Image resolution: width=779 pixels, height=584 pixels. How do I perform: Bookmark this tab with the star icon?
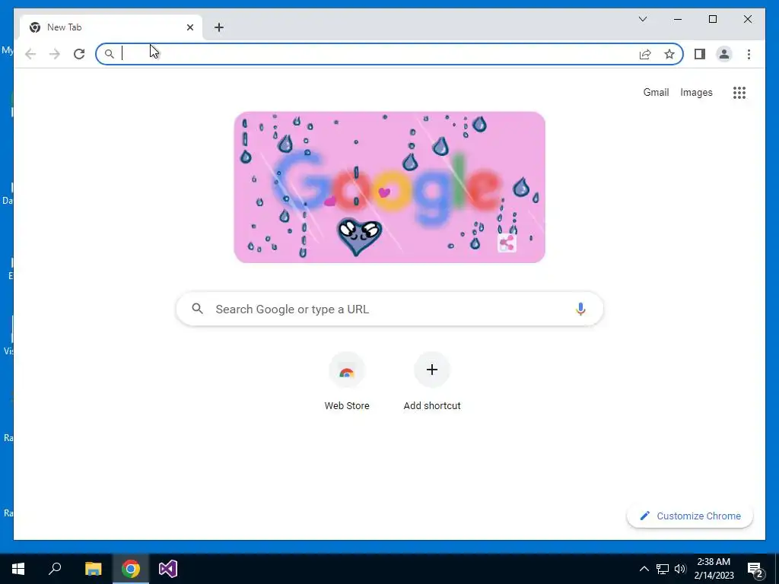pos(669,54)
